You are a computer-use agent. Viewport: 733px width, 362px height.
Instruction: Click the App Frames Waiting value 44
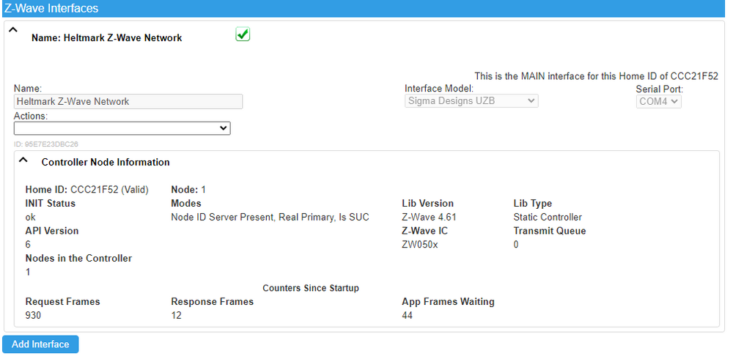[x=408, y=315]
